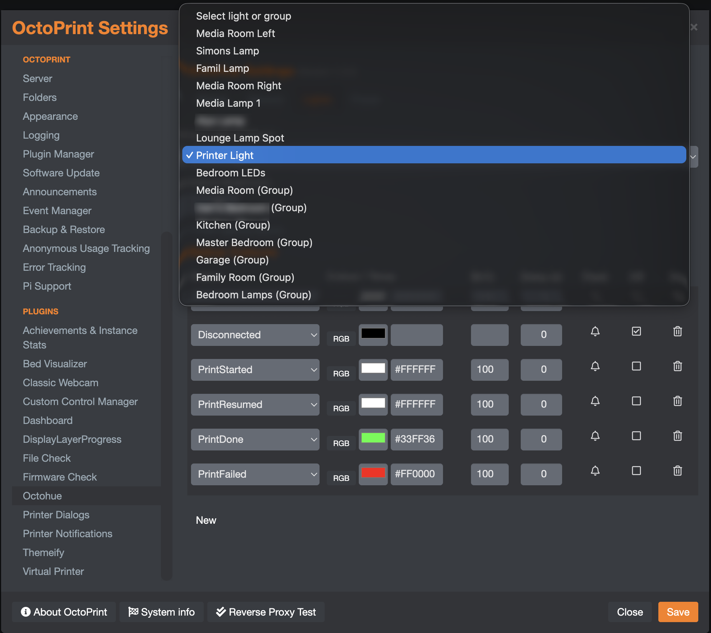Delete the Disconnected event row
The height and width of the screenshot is (633, 711).
pos(677,331)
